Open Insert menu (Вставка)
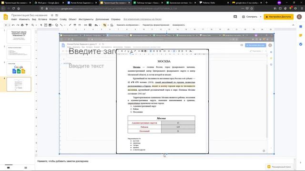 [42, 19]
